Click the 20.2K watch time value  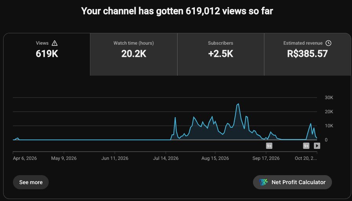click(x=134, y=54)
